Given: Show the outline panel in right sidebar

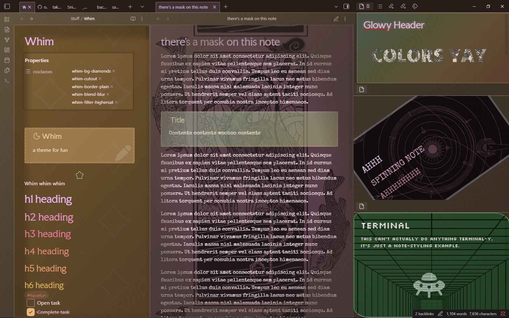Looking at the screenshot, I should [380, 6].
